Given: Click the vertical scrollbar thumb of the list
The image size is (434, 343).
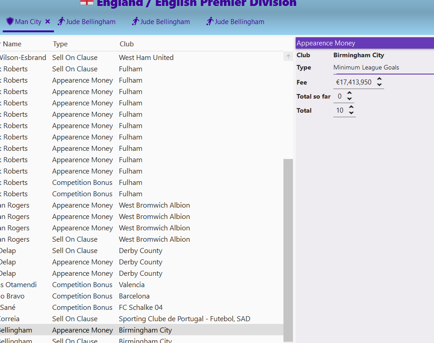Looking at the screenshot, I should [x=288, y=250].
